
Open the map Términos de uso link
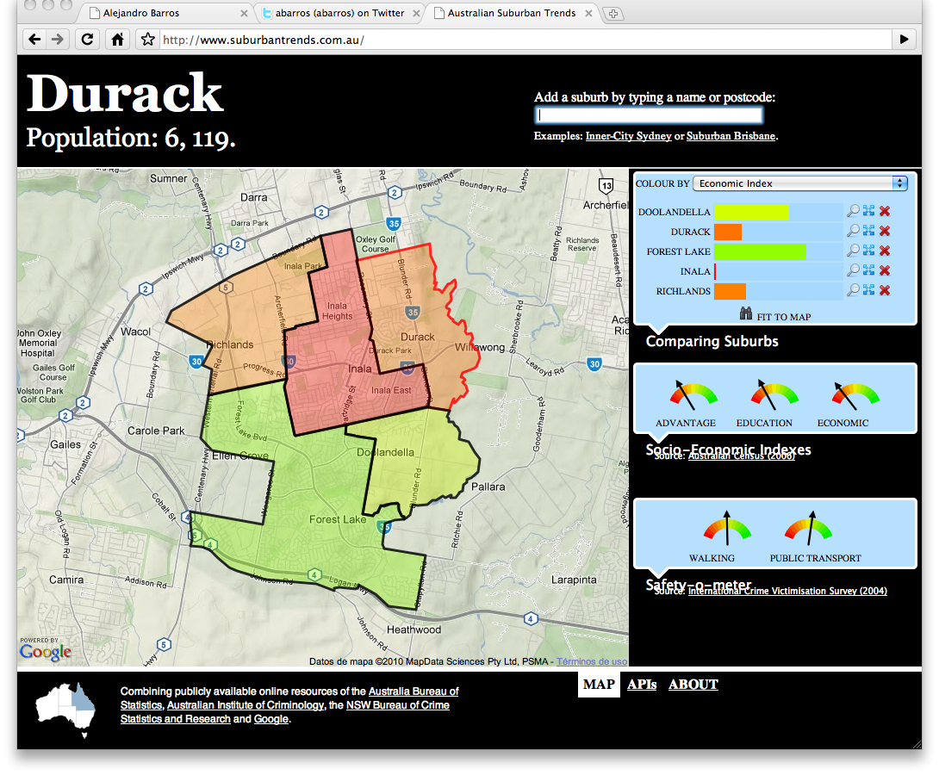[x=592, y=661]
